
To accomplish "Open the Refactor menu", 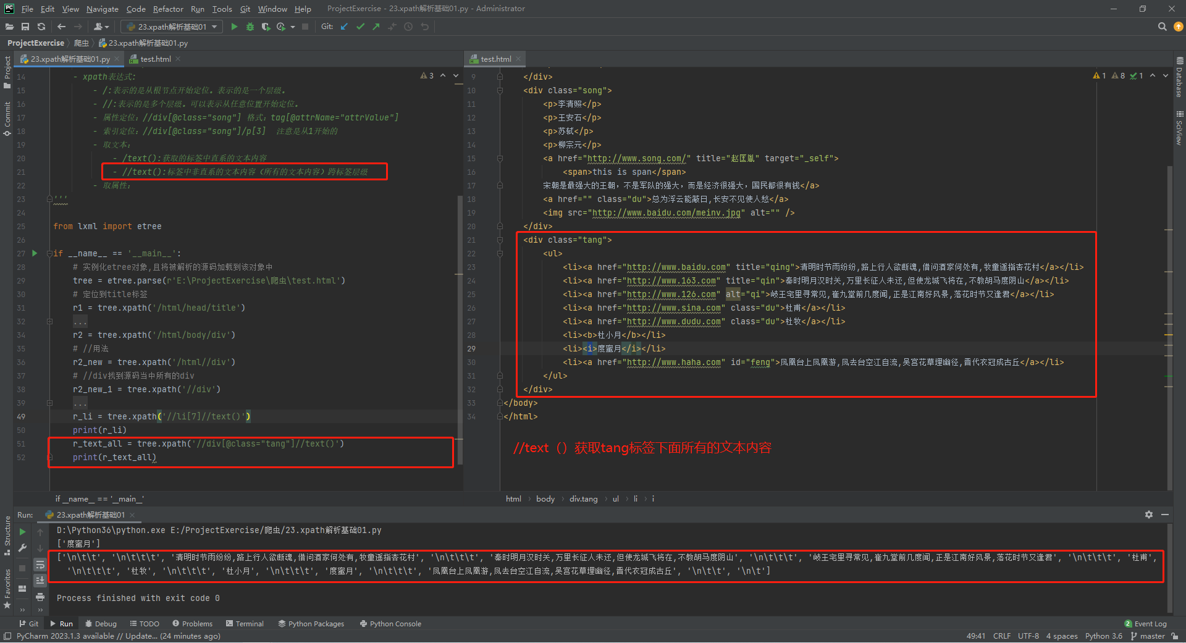I will coord(168,9).
